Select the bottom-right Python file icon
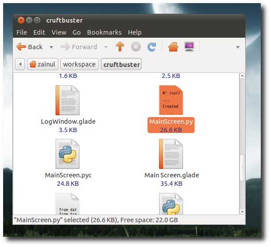 pos(171,204)
